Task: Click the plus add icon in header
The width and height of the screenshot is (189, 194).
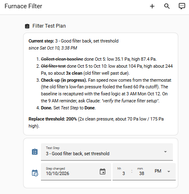Action: pos(152,6)
